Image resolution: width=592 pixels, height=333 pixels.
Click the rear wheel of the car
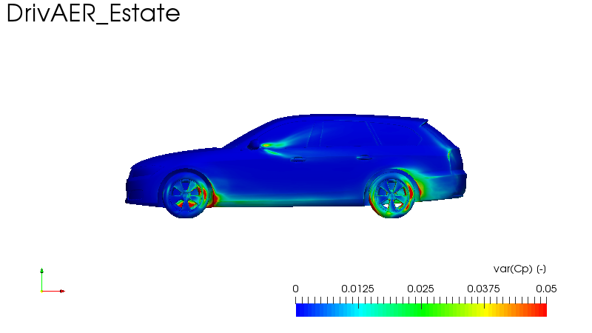click(392, 195)
